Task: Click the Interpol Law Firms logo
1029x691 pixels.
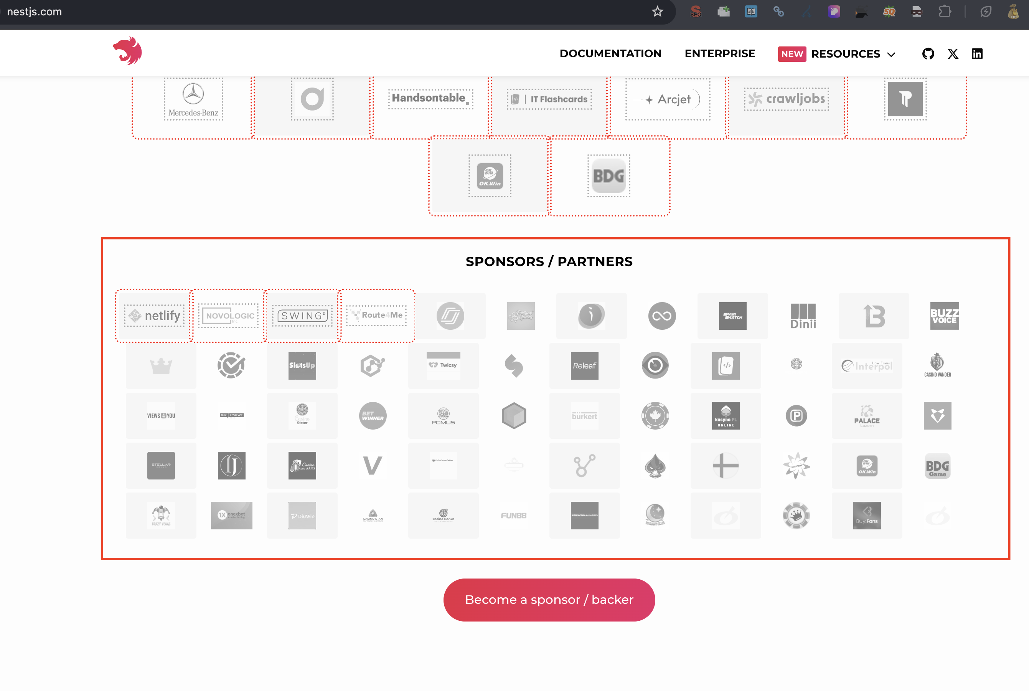Action: (x=867, y=365)
